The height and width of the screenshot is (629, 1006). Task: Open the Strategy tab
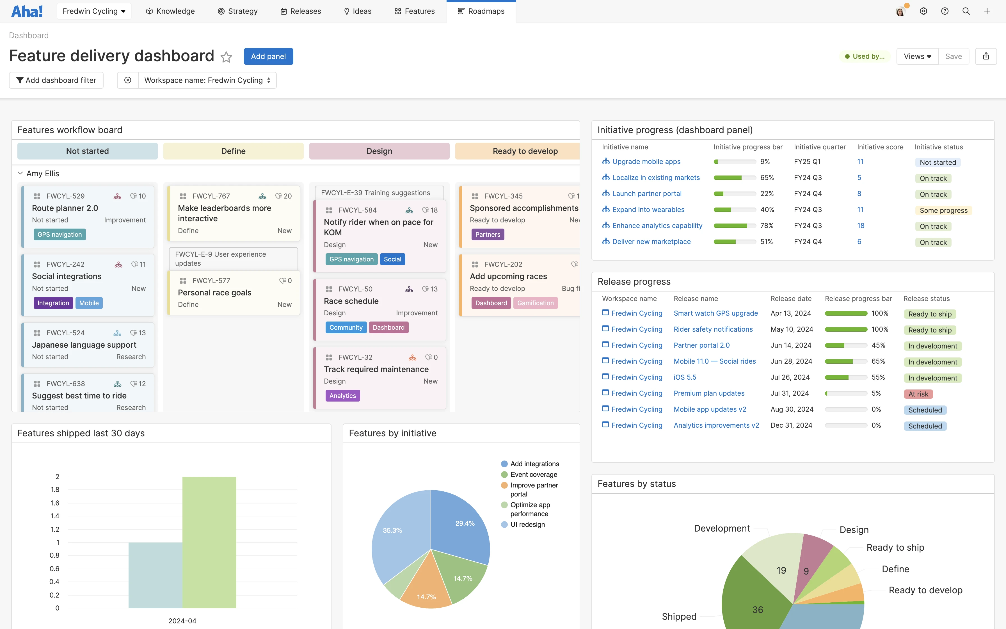(238, 11)
